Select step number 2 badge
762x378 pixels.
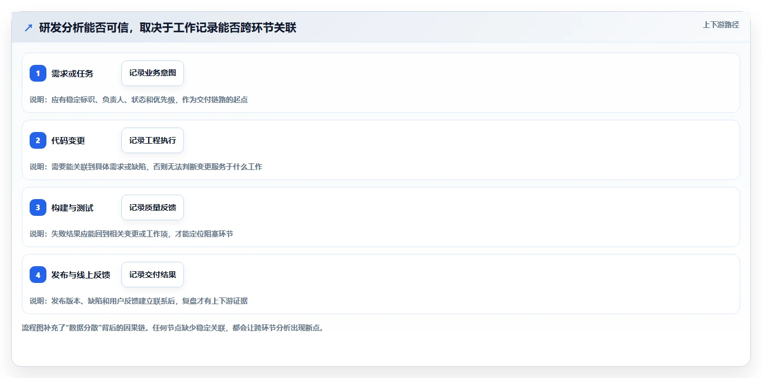pyautogui.click(x=38, y=140)
